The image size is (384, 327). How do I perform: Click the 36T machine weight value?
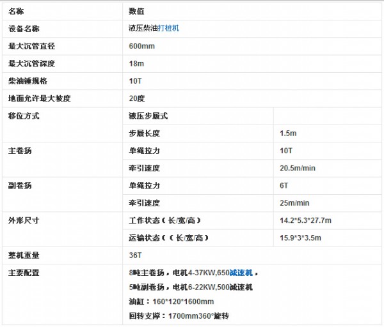pos(135,255)
